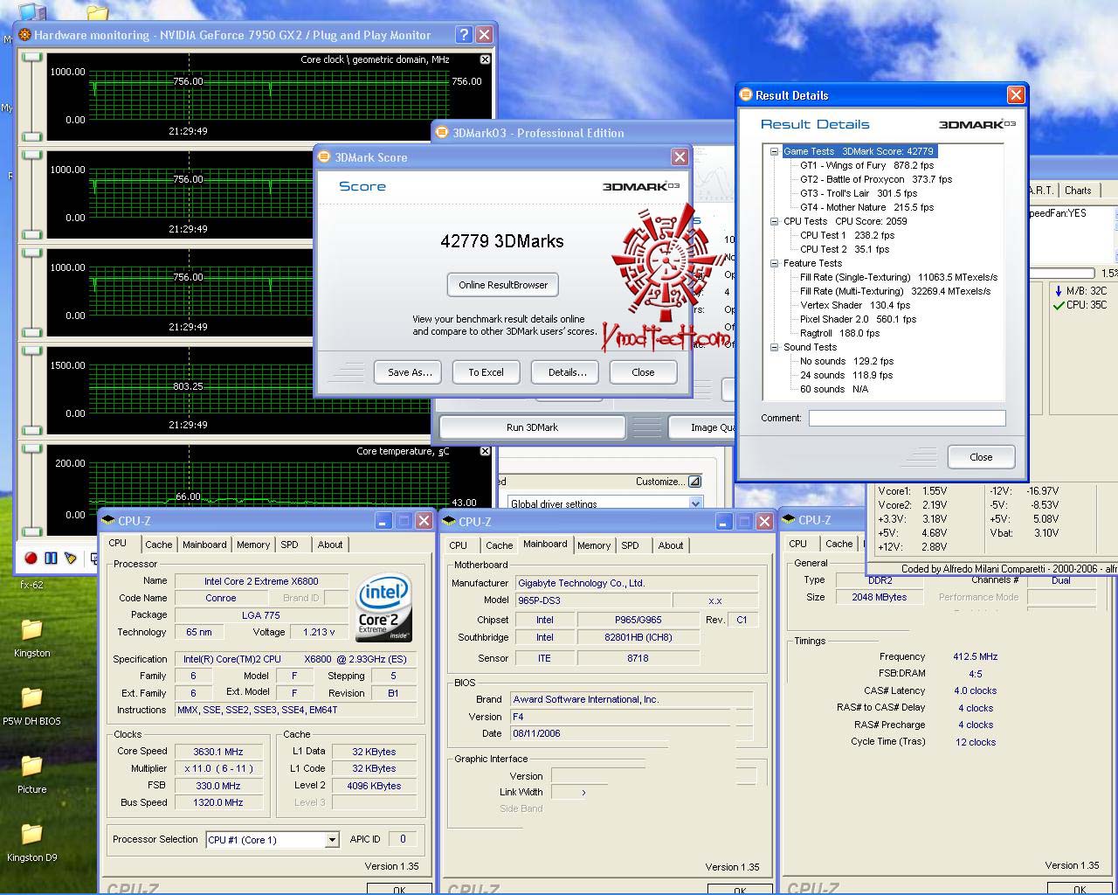Open help in Hardware monitoring title bar

point(464,35)
